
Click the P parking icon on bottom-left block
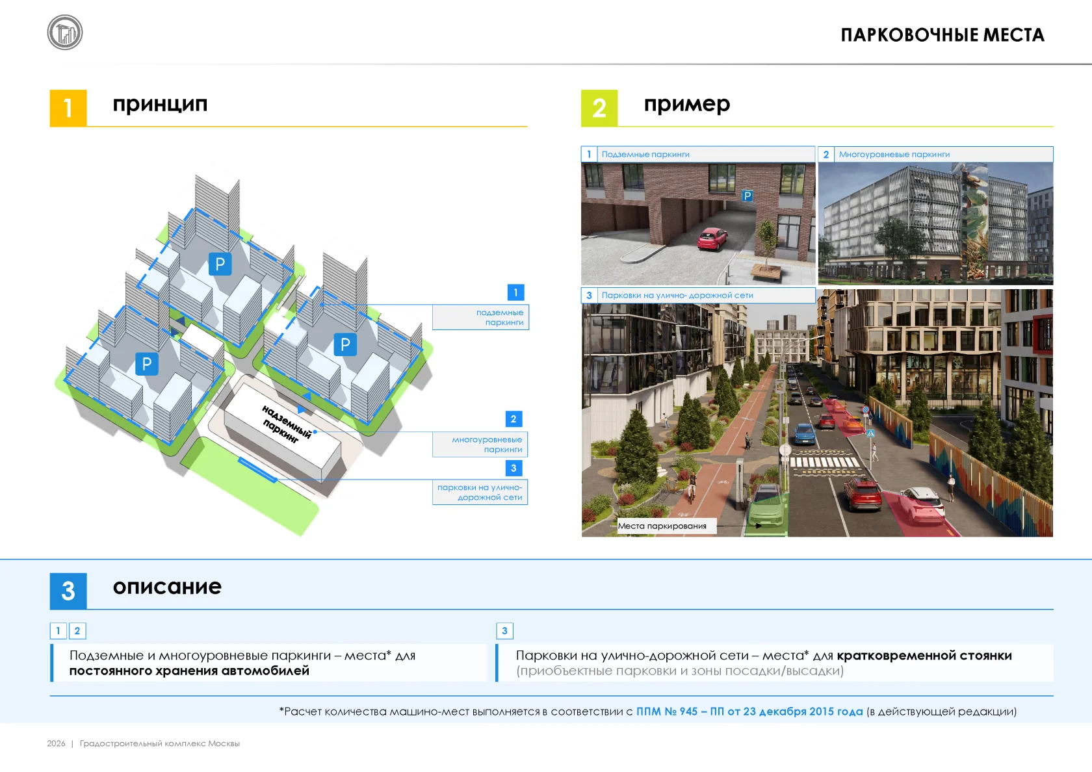(x=147, y=364)
